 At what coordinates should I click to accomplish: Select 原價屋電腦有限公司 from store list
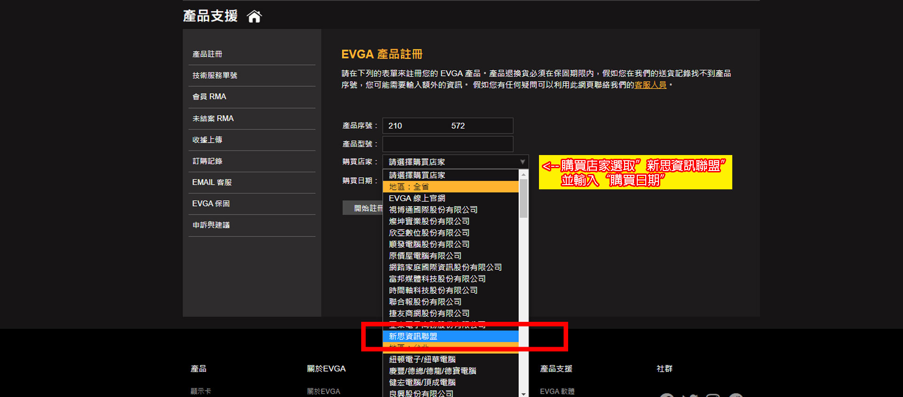[451, 256]
